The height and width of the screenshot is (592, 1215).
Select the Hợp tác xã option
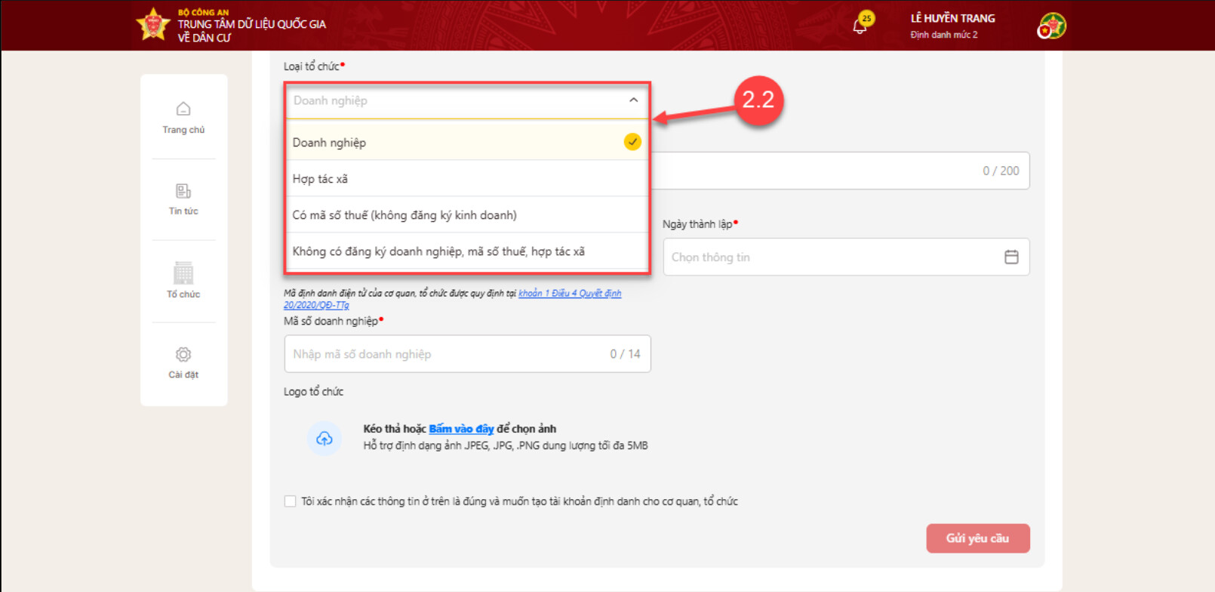[467, 179]
